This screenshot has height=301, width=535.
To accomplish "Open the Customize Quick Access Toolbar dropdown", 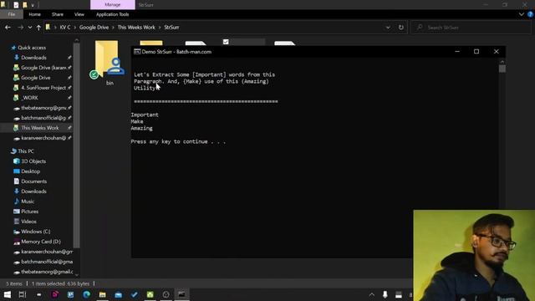I will pos(33,5).
